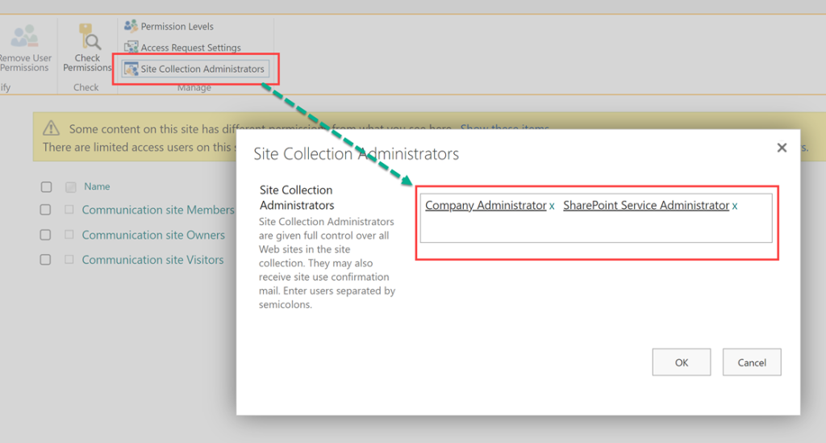Image resolution: width=826 pixels, height=443 pixels.
Task: Remove Company Administrator with its x
Action: pos(552,207)
